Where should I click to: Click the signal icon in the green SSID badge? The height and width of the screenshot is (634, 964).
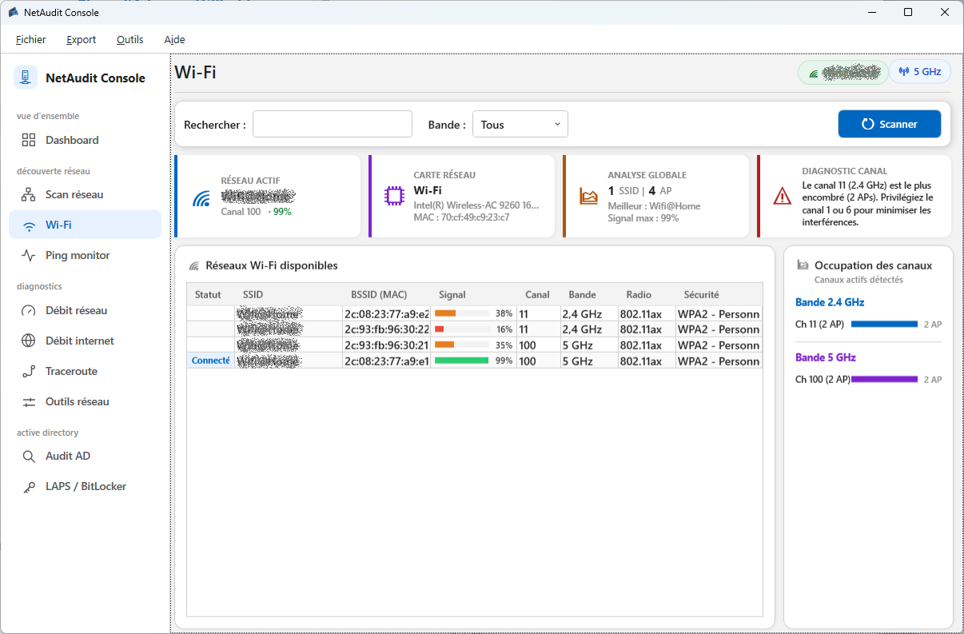click(814, 73)
